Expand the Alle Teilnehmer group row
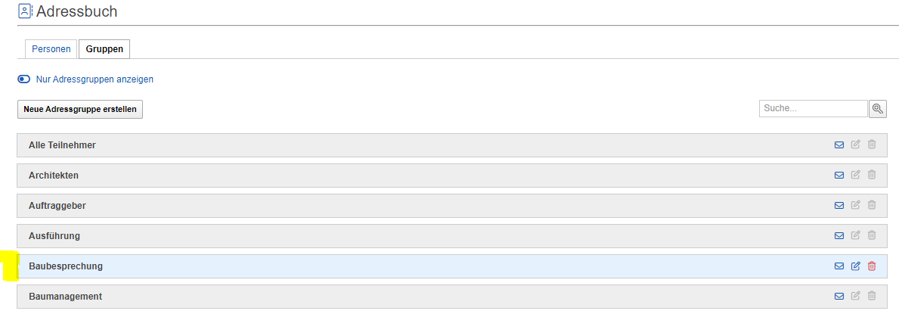The image size is (899, 314). [x=62, y=145]
